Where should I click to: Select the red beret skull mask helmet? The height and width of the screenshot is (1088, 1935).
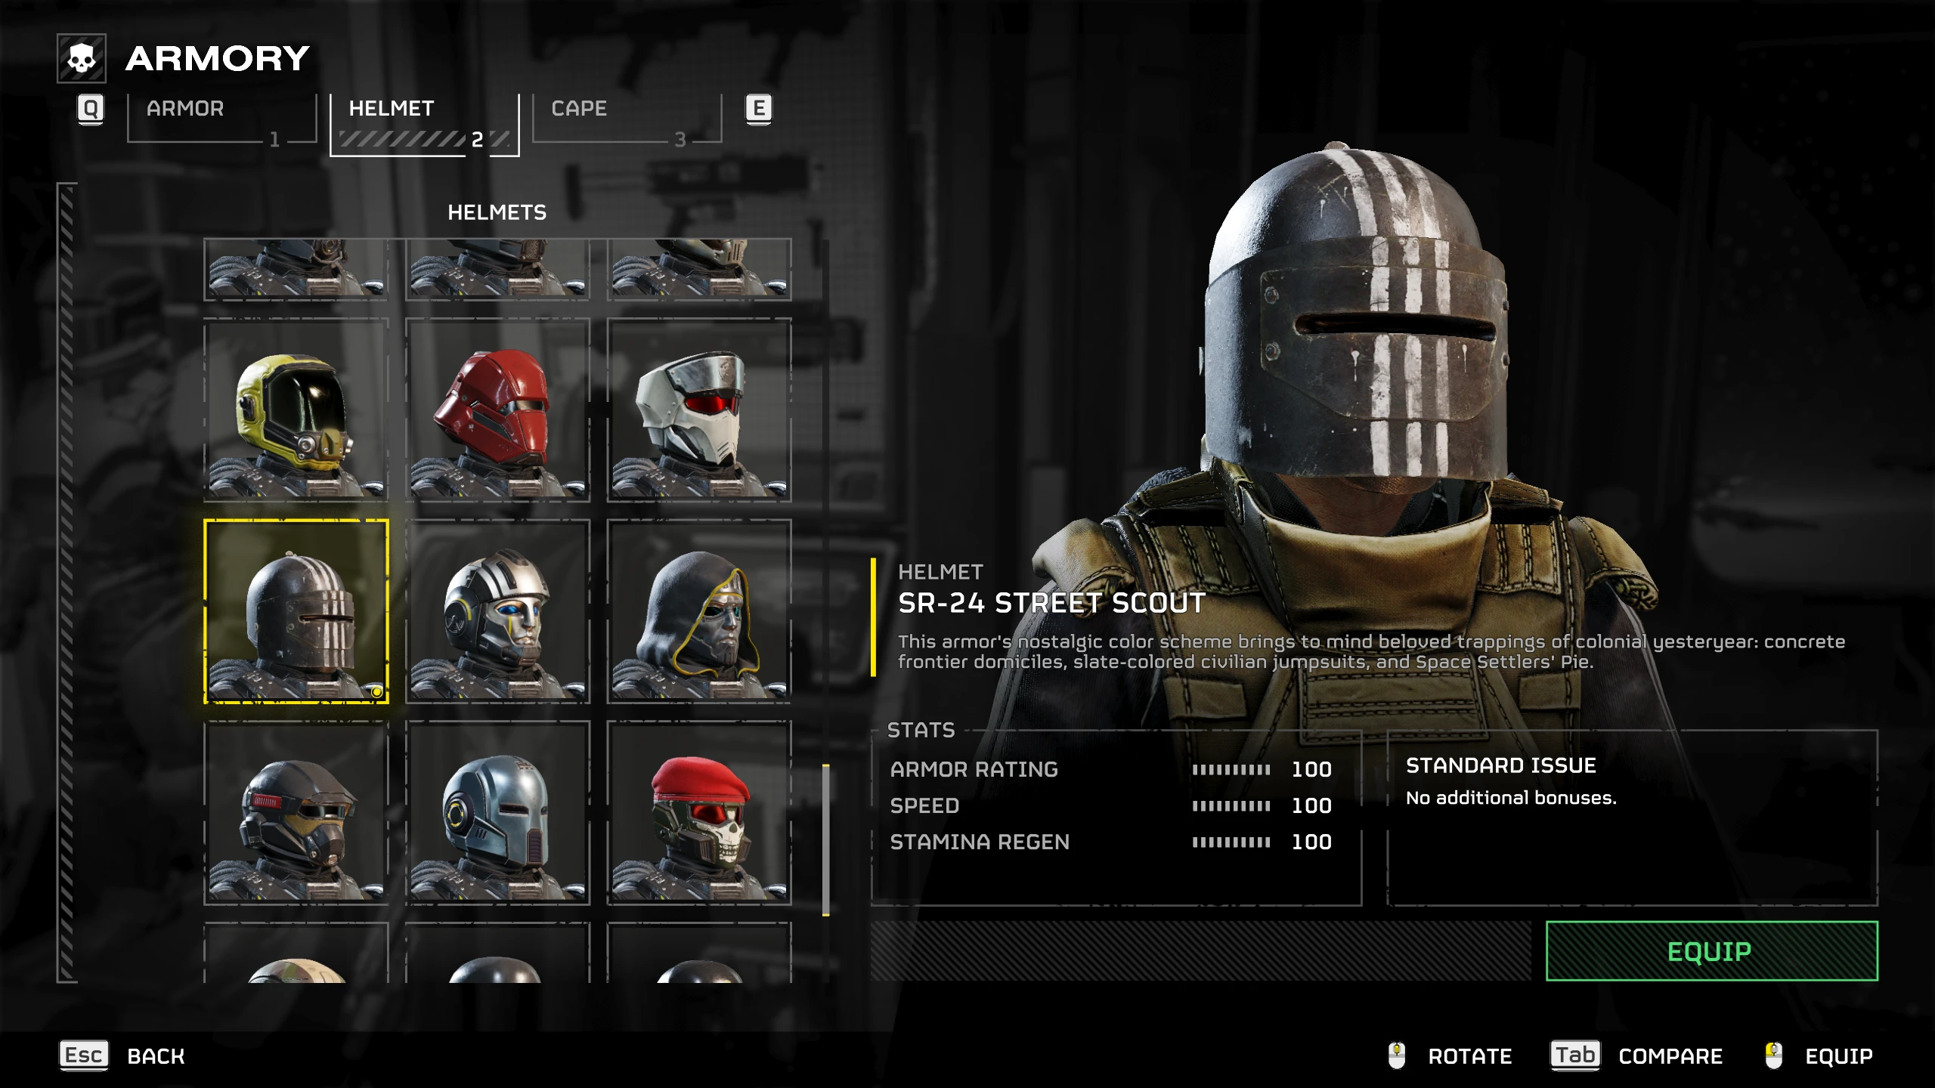(x=699, y=813)
